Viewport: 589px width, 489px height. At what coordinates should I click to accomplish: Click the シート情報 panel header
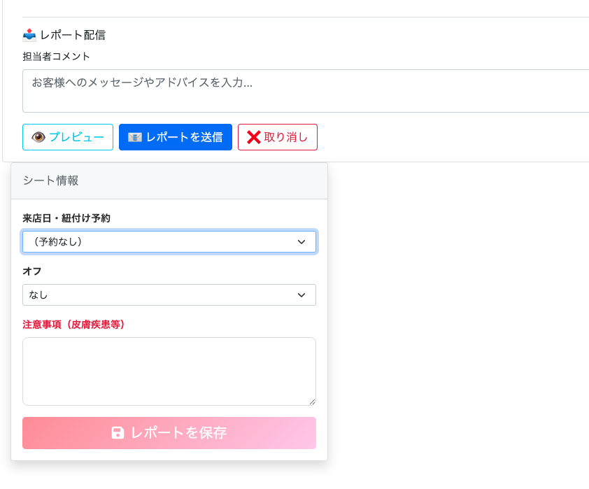coord(53,180)
